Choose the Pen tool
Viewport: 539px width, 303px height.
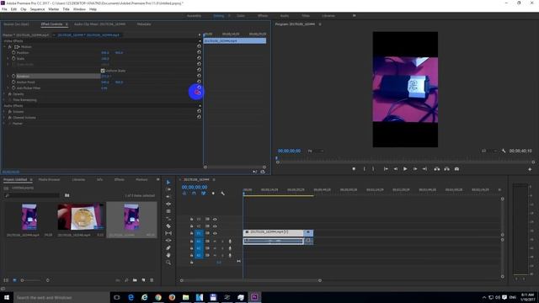168,247
